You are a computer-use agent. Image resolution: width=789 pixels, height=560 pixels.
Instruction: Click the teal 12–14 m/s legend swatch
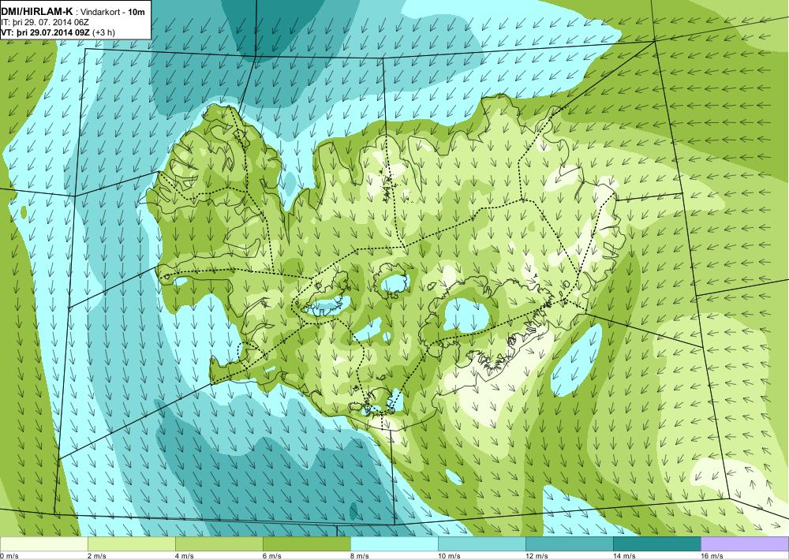click(569, 544)
